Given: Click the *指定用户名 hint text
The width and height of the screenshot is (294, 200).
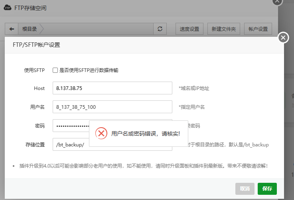Looking at the screenshot, I should click(191, 107).
